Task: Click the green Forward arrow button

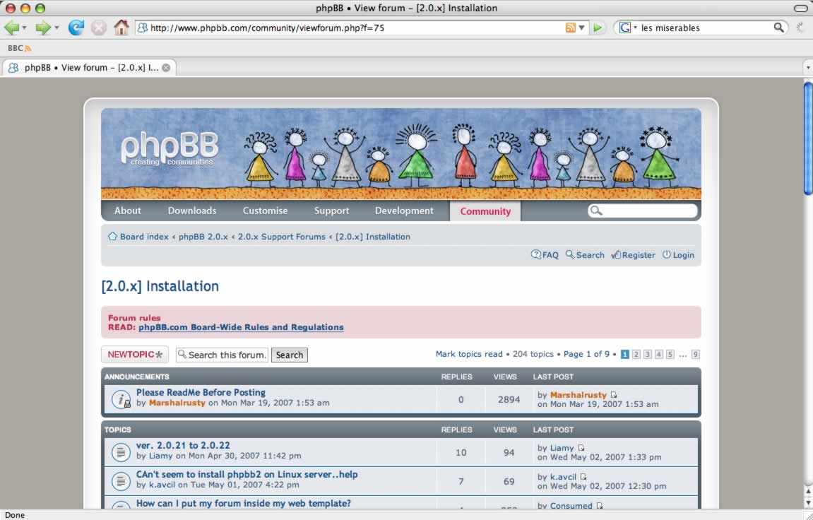Action: [x=43, y=28]
